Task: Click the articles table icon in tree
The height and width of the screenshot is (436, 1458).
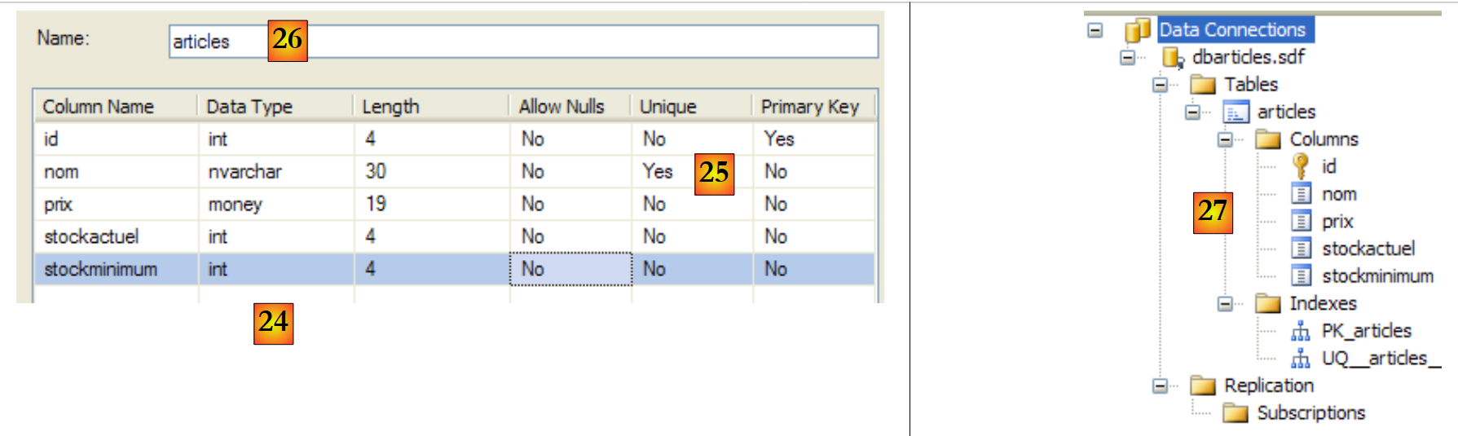Action: click(1236, 112)
